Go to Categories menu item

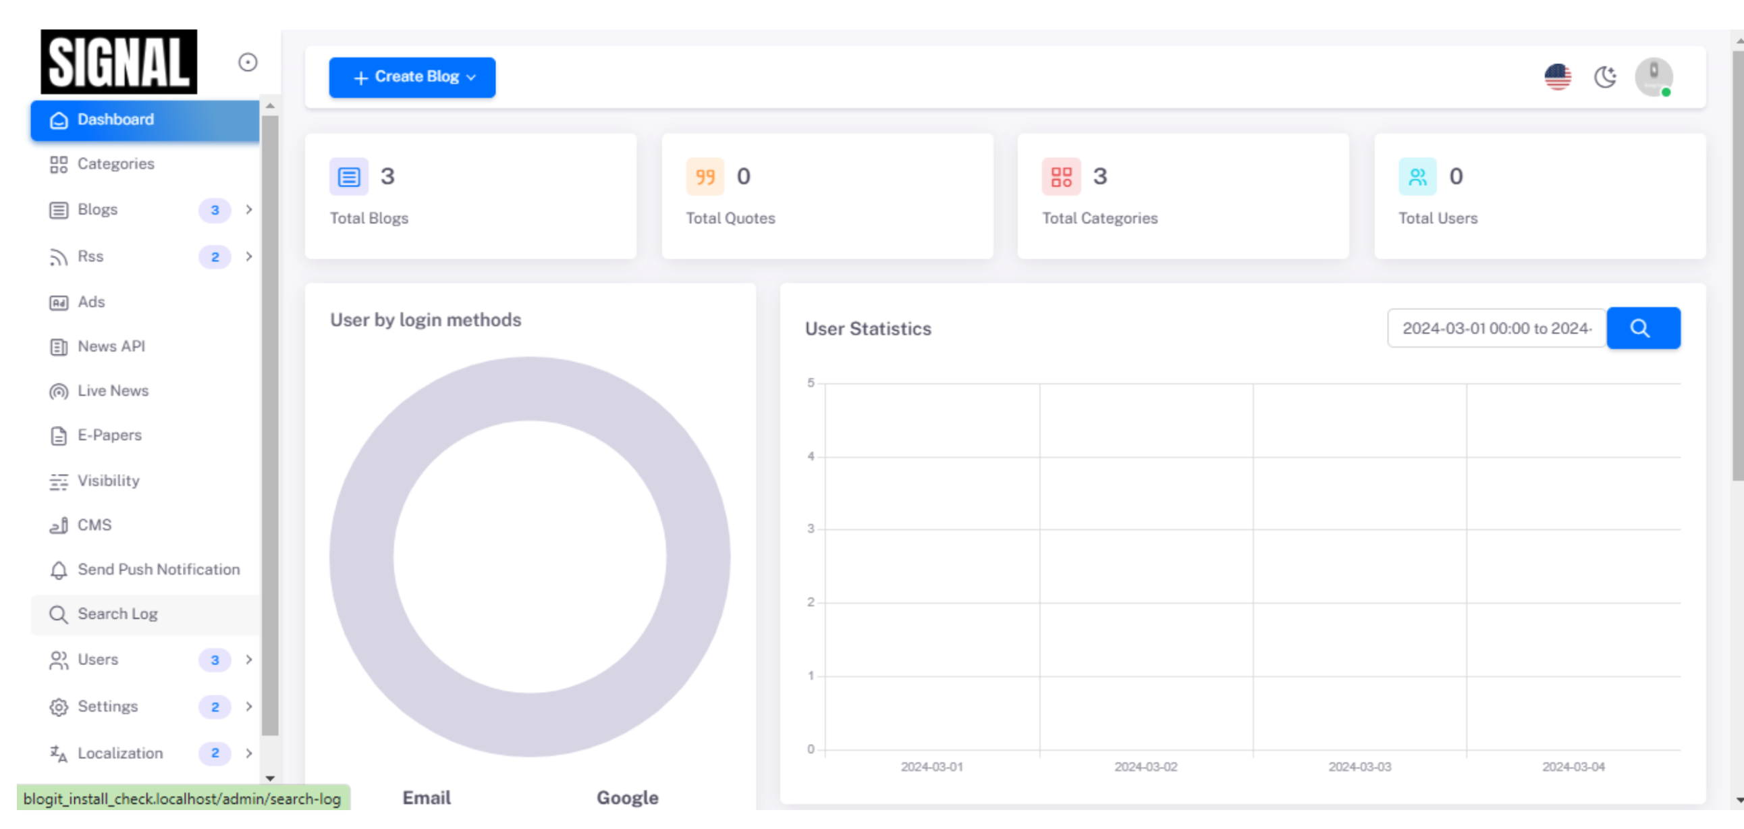click(x=115, y=164)
